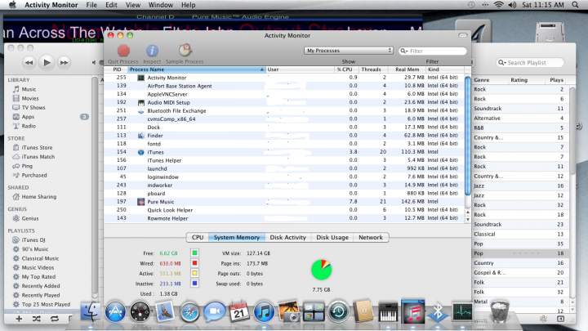Click the blue Inactive memory swatch
The image size is (588, 331).
194,284
